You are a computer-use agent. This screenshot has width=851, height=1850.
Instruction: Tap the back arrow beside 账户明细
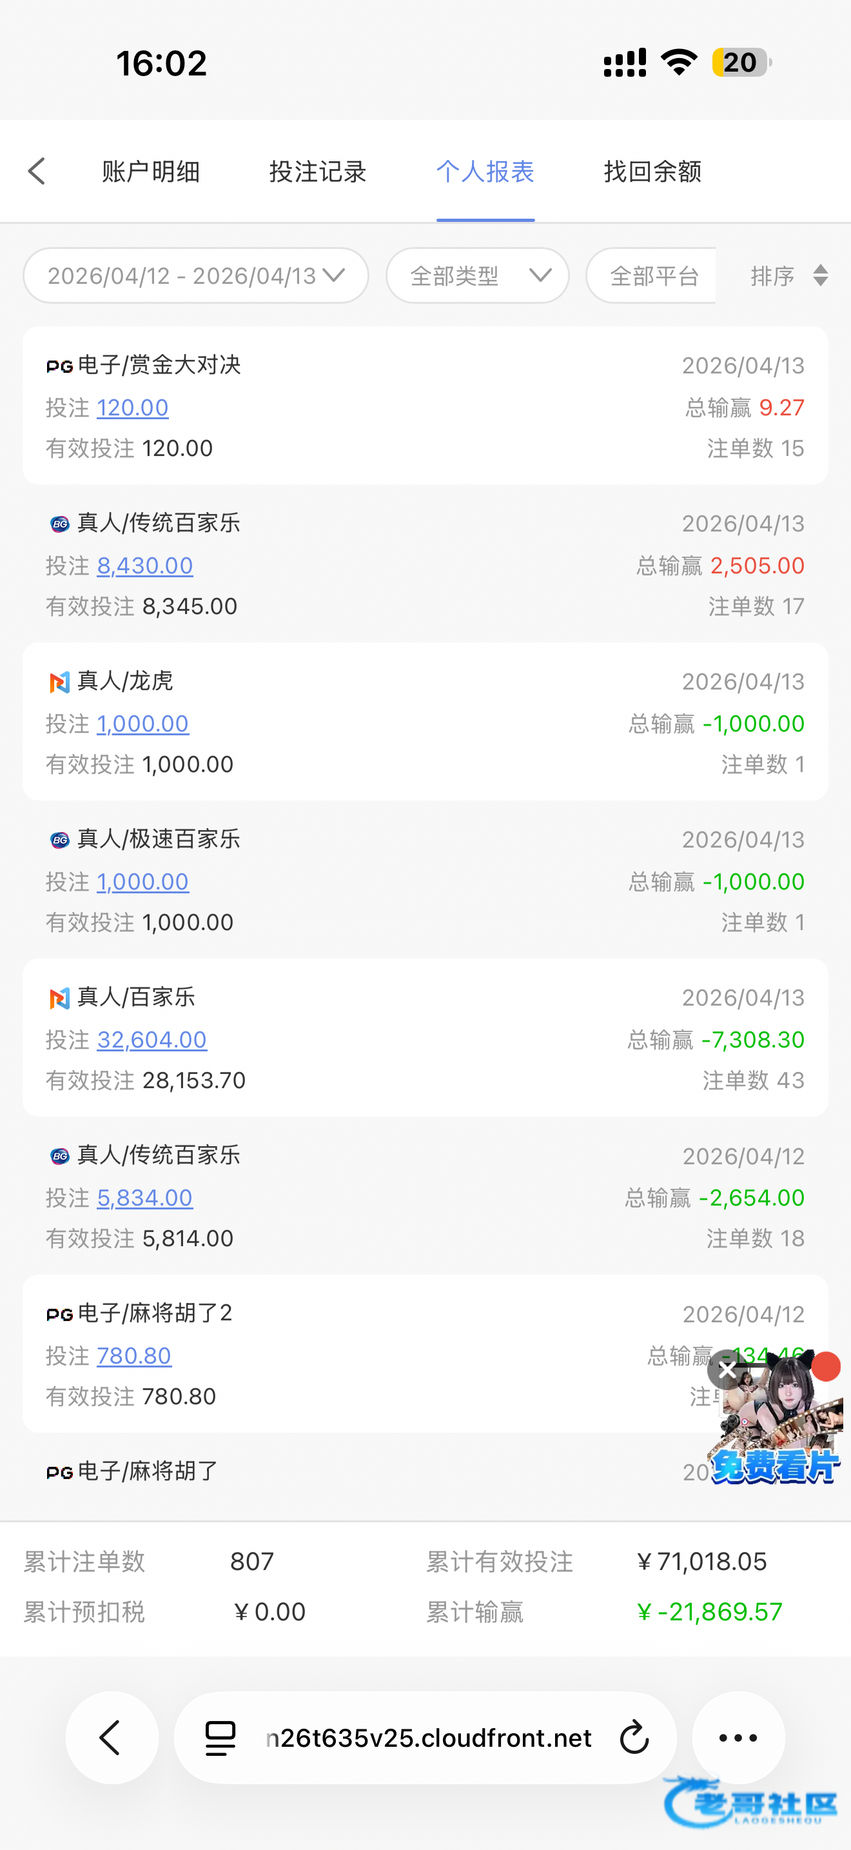(x=37, y=172)
